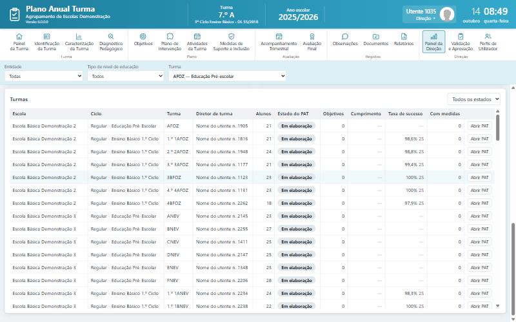Open PAT for turma CNEV
Screen dimensions: 516x322
[479, 242]
